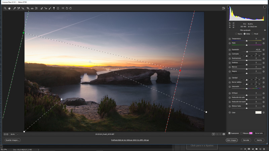Screen dimensions: 269x151
Task: Rotate image counterclockwise
Action: (x=67, y=8)
